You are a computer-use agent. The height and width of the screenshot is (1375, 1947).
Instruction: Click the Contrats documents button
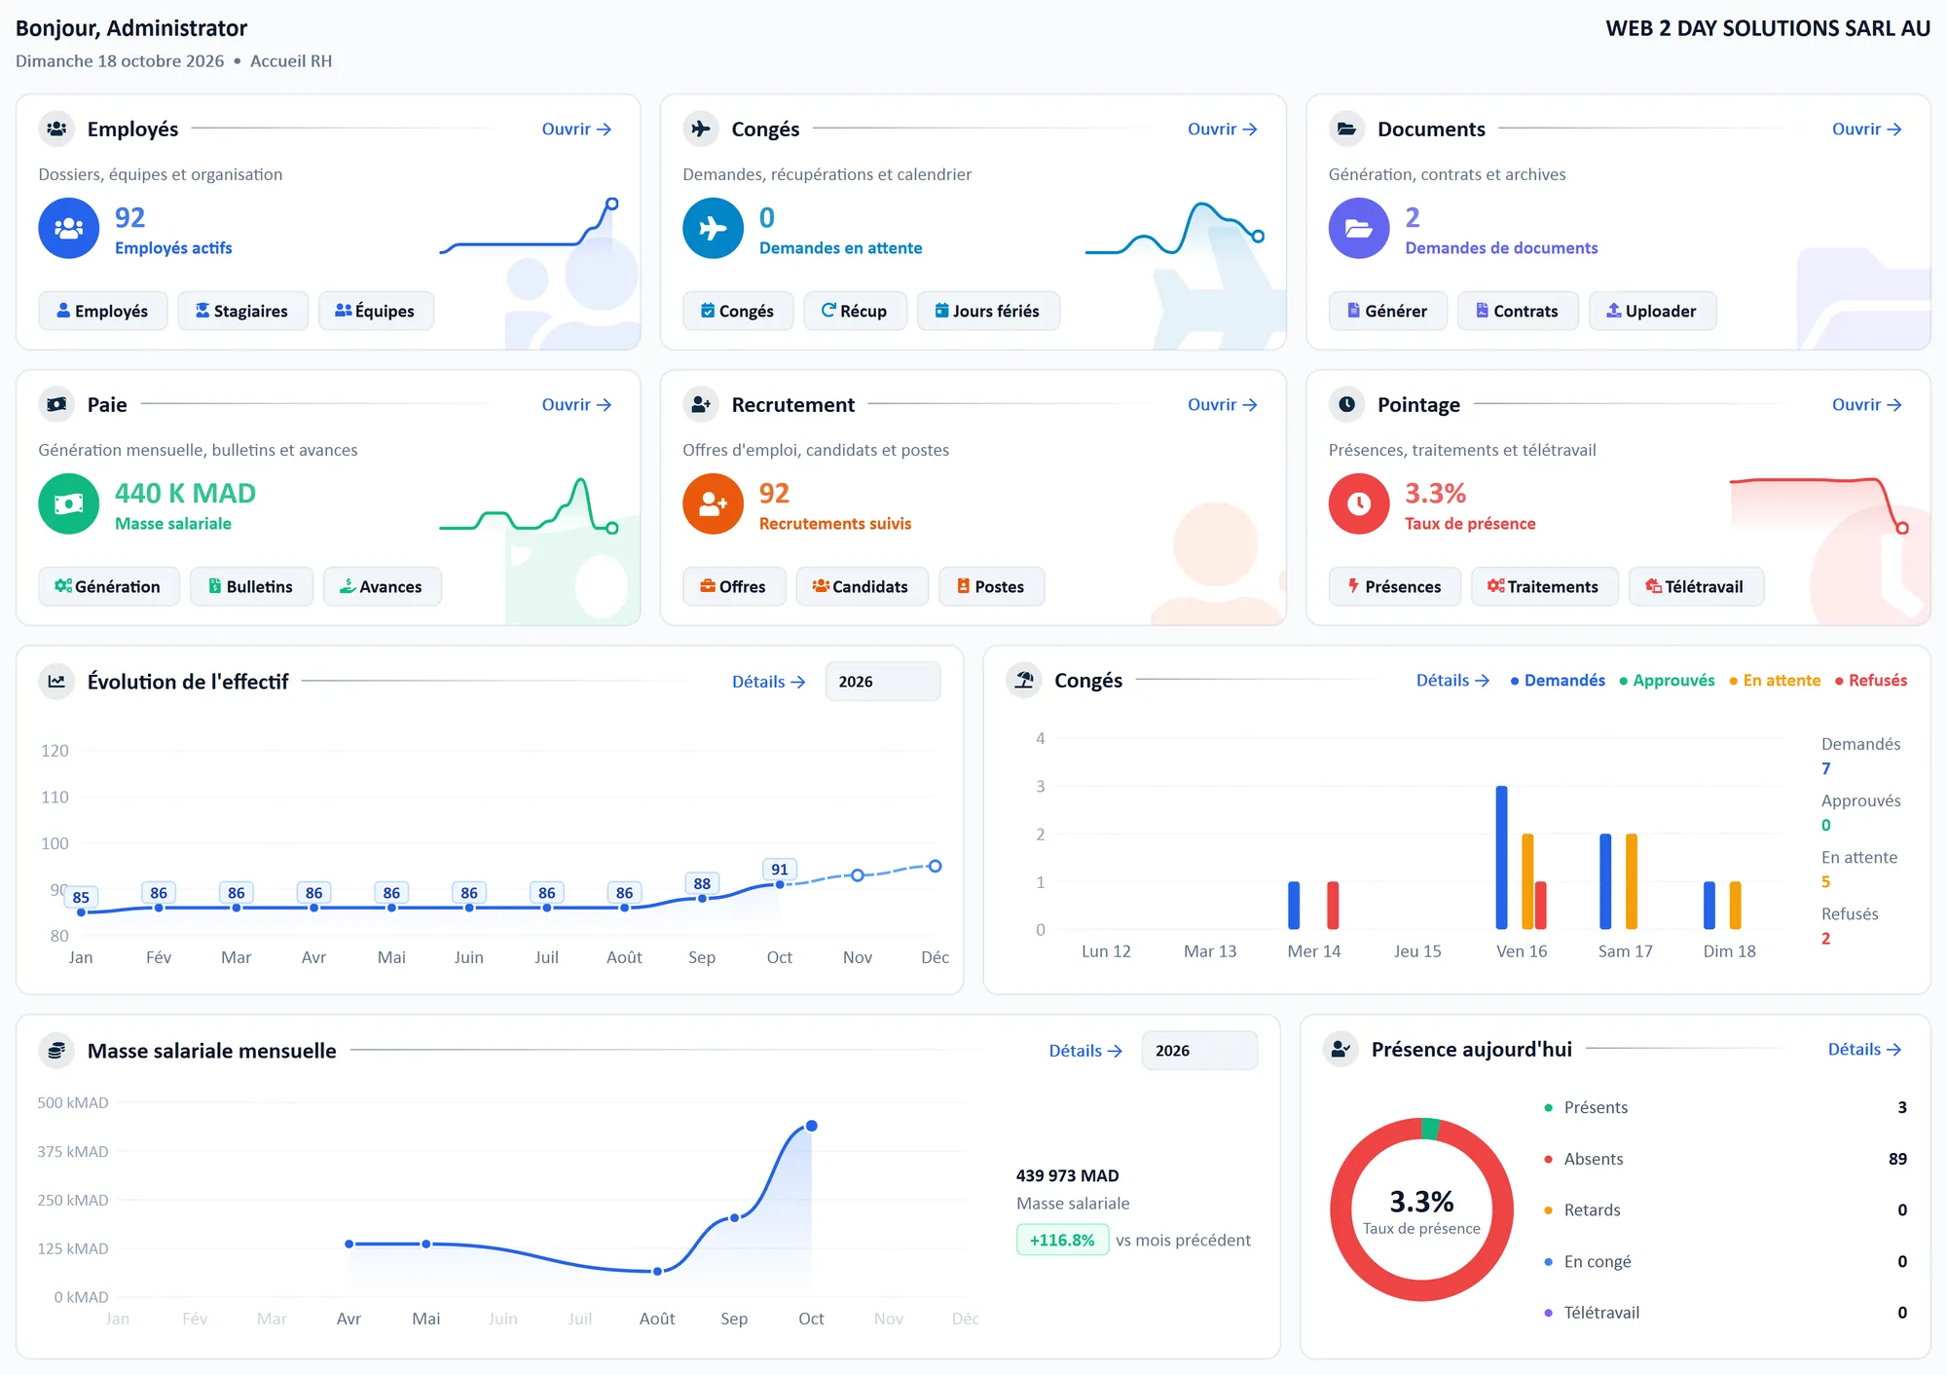coord(1518,311)
